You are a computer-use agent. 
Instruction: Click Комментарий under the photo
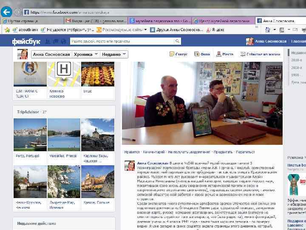point(154,152)
